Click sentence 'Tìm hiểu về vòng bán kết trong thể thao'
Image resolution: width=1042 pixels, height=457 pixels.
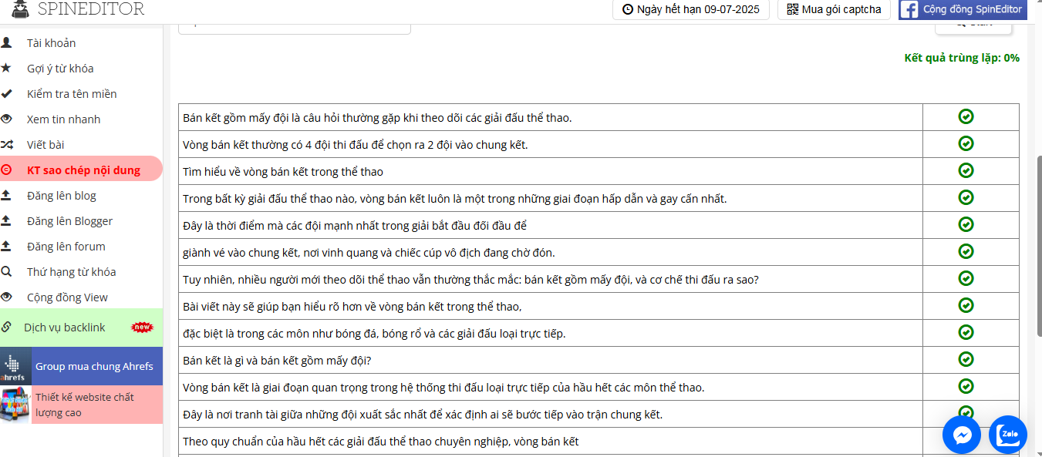(x=283, y=171)
